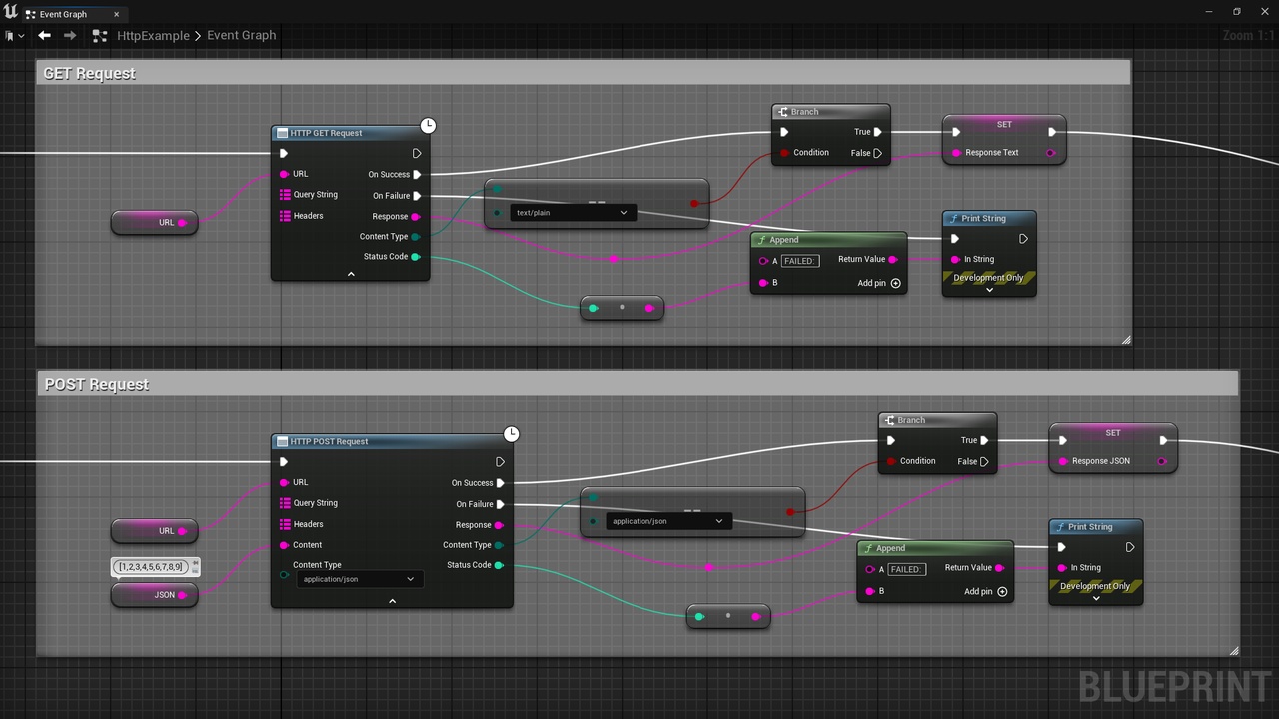Expand Print String options in GET Request section
This screenshot has width=1279, height=719.
[x=989, y=290]
